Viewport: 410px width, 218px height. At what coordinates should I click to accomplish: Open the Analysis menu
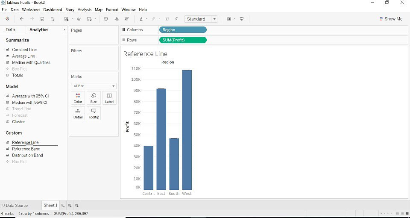pos(85,9)
